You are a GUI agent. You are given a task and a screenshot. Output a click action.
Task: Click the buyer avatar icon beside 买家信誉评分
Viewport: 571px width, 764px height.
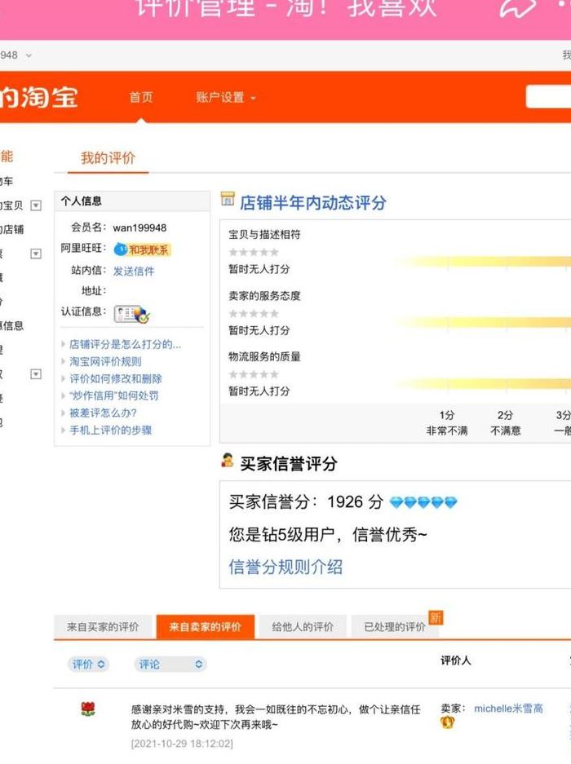click(227, 461)
